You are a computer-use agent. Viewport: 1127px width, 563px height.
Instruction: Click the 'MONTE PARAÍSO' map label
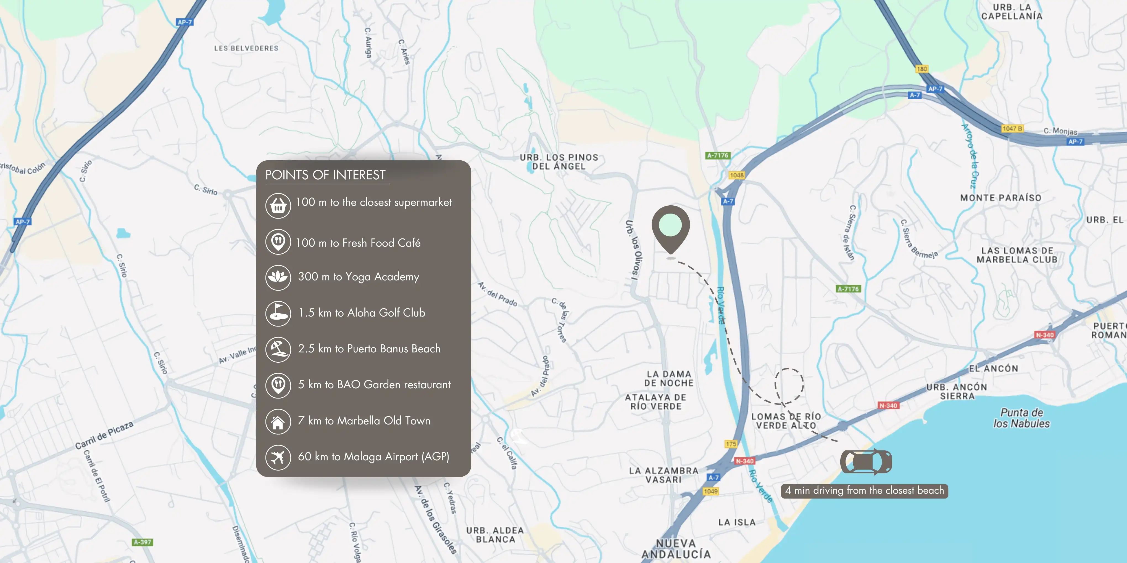click(x=1000, y=198)
